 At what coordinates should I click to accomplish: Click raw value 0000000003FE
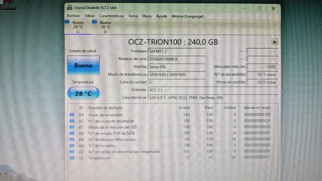click(257, 115)
